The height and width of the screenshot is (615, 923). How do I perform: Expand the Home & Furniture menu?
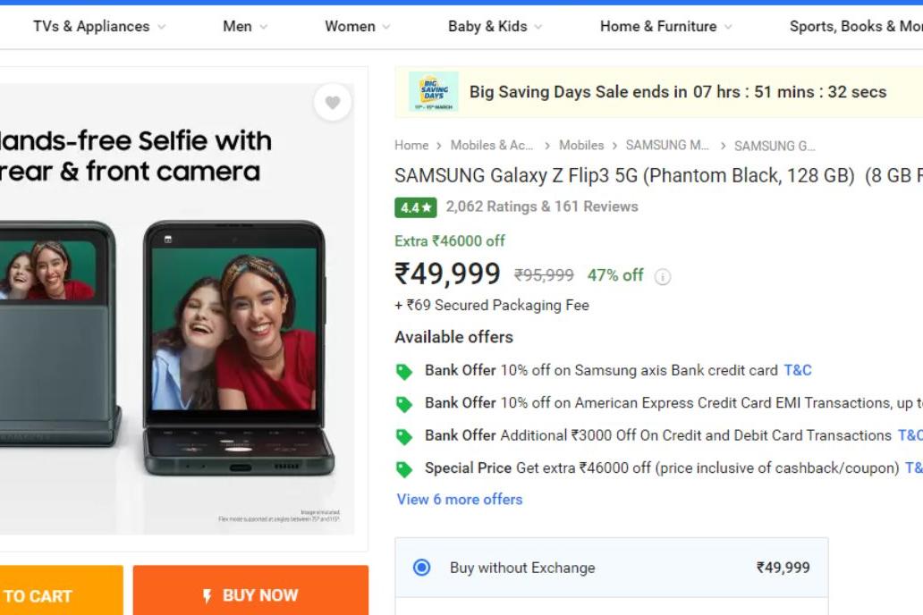(x=665, y=27)
